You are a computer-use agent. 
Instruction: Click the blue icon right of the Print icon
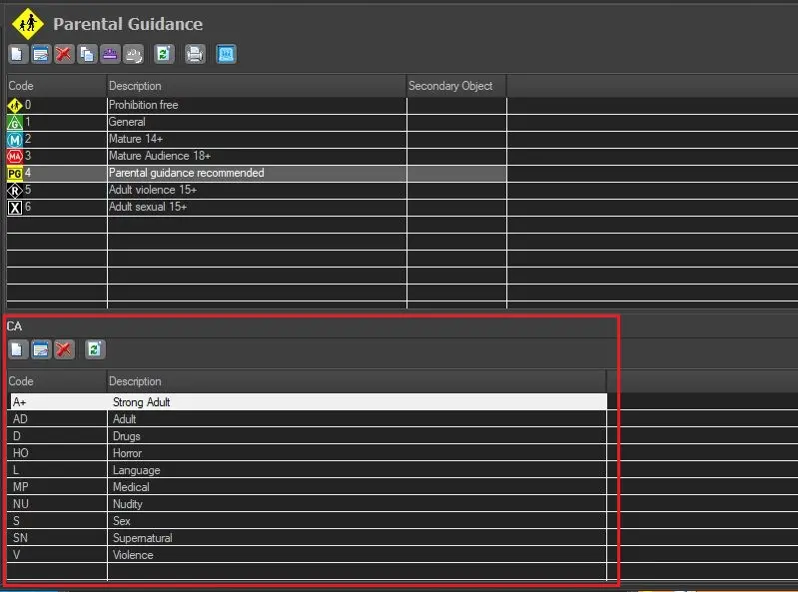(x=227, y=54)
